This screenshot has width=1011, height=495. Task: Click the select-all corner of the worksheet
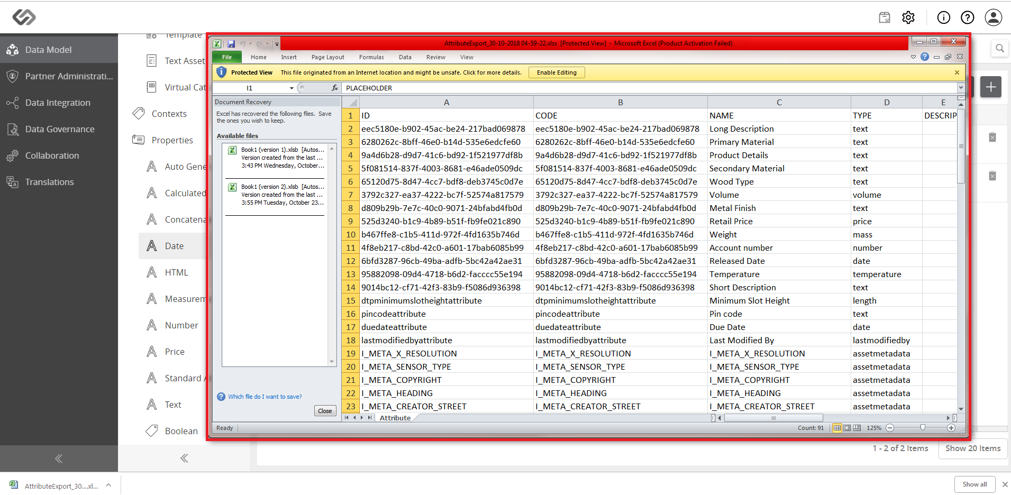[350, 102]
